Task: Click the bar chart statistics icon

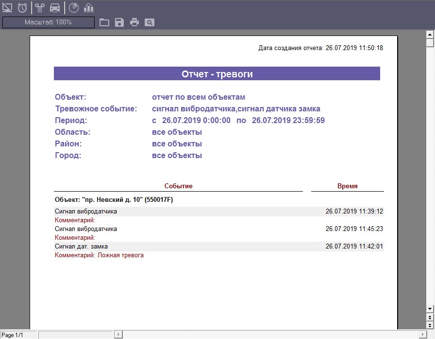Action: tap(88, 8)
